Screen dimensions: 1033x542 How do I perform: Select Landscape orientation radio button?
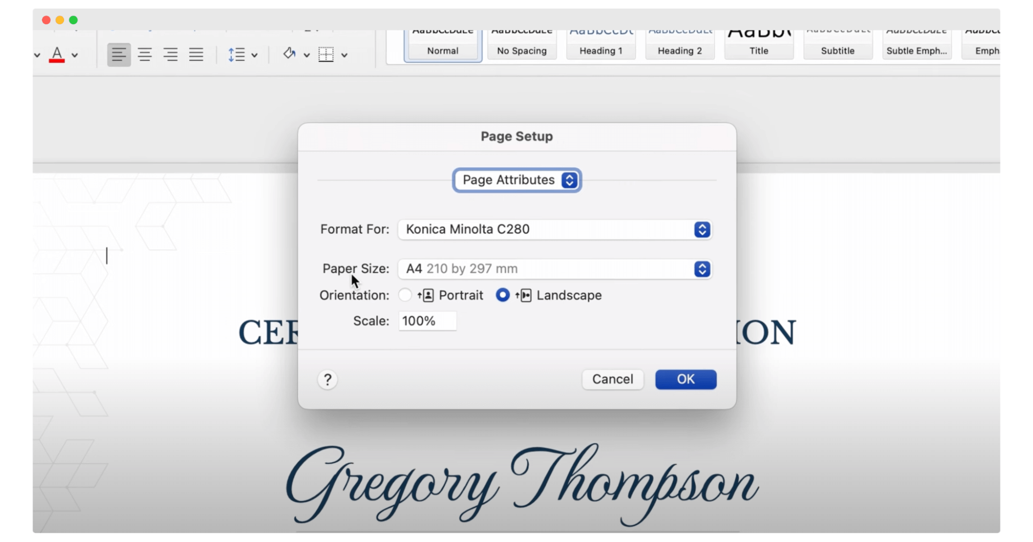click(502, 295)
